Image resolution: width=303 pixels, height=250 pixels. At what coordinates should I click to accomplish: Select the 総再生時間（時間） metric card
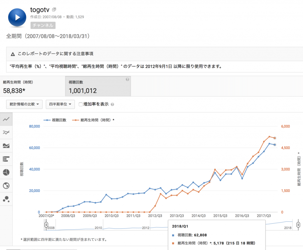(x=33, y=86)
